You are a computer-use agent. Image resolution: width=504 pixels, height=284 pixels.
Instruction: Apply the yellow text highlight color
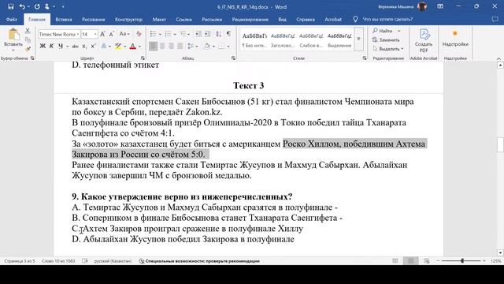(118, 47)
